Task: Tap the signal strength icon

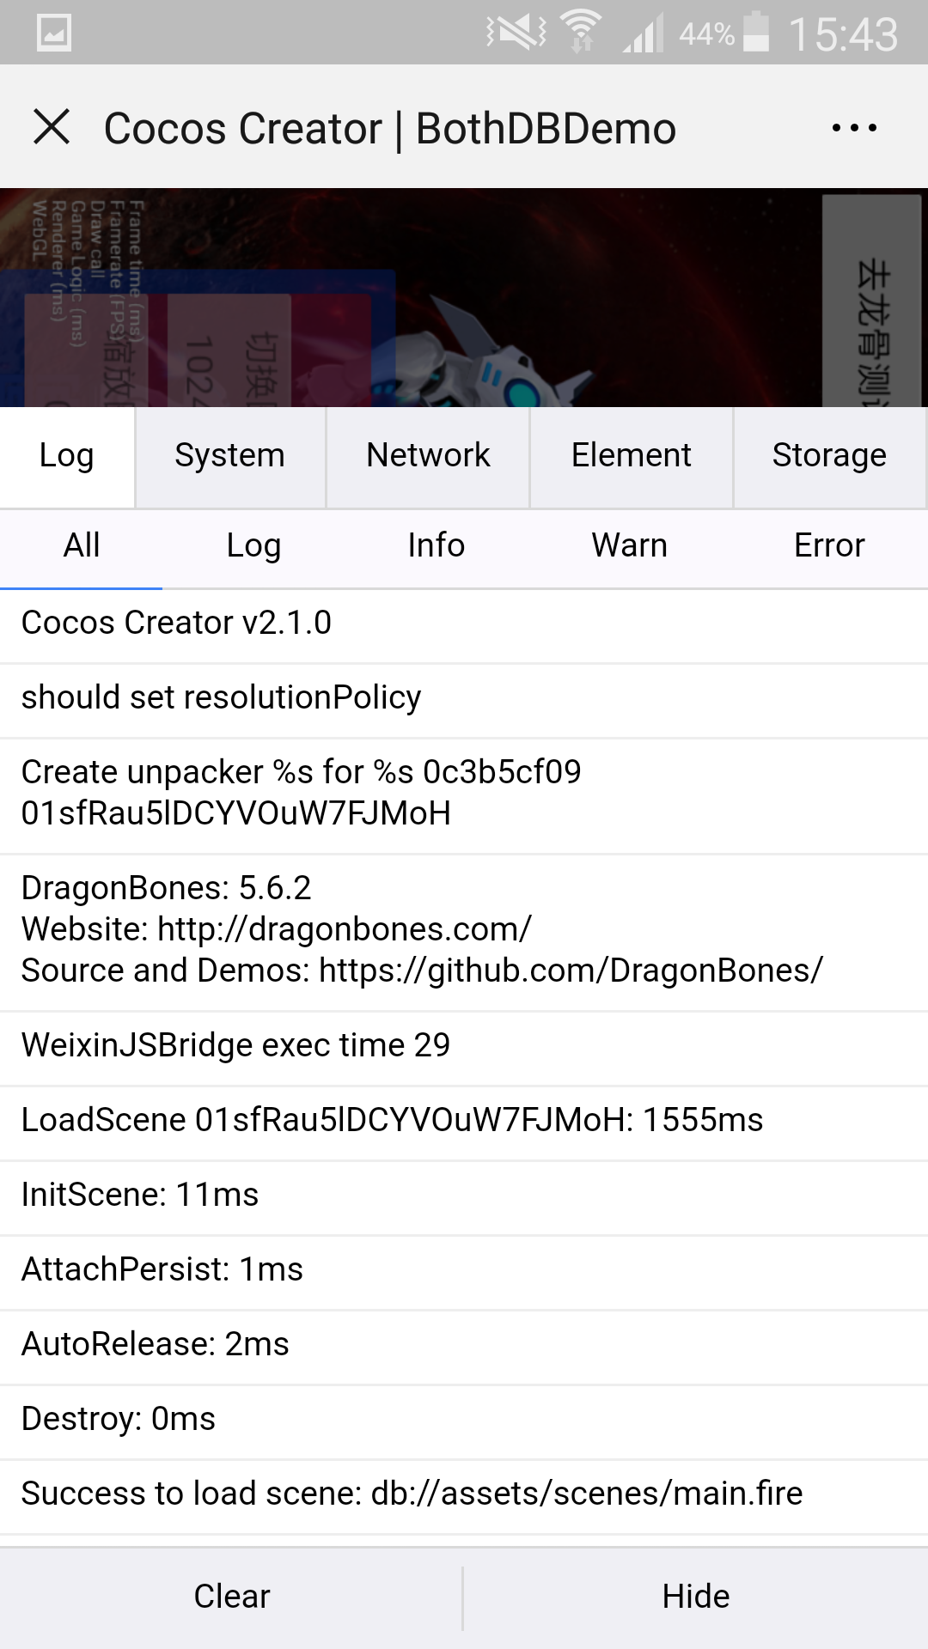Action: coord(644,33)
